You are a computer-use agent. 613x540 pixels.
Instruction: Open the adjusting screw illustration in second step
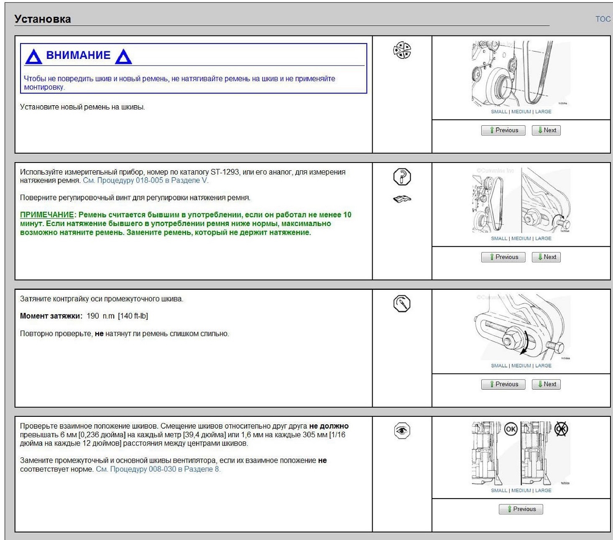(x=521, y=200)
